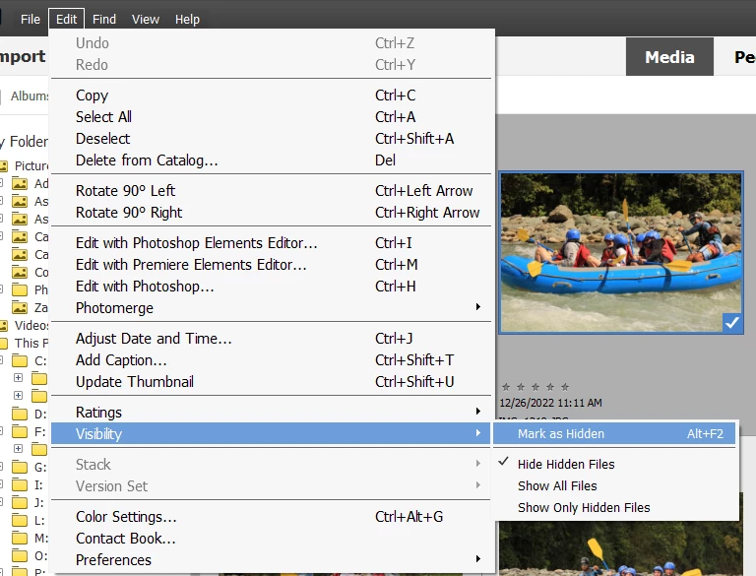Set fifth star rating under raft photo
Image resolution: width=756 pixels, height=576 pixels.
[565, 387]
